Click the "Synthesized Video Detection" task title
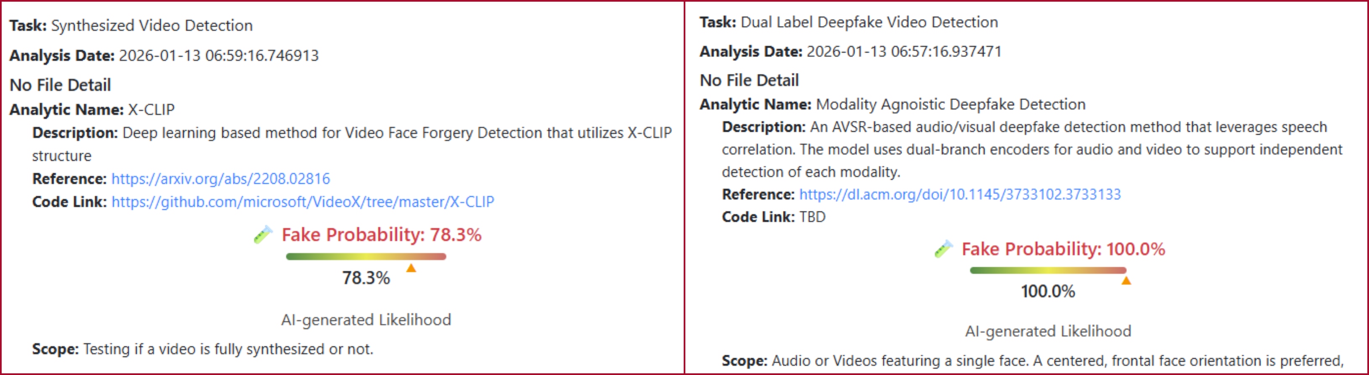Viewport: 1369px width, 375px height. 151,26
